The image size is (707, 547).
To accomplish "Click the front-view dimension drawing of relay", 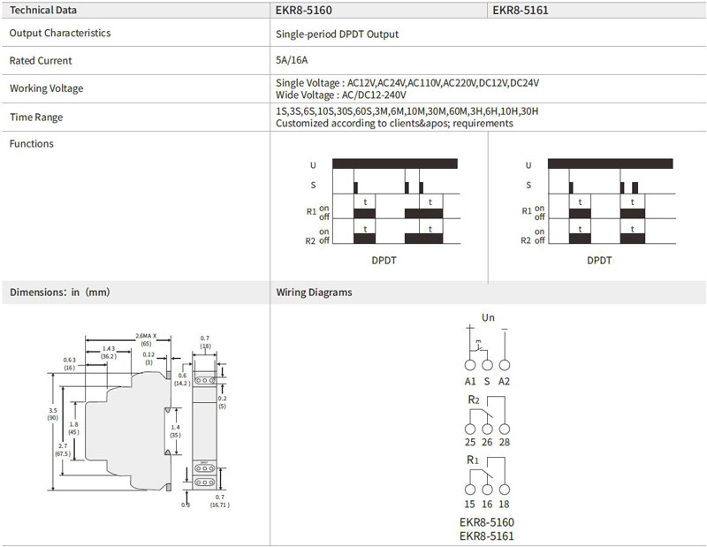I will (205, 431).
